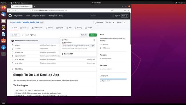186x105 pixels.
Task: Toggle the green Code dropdown button
Action: 93,35
